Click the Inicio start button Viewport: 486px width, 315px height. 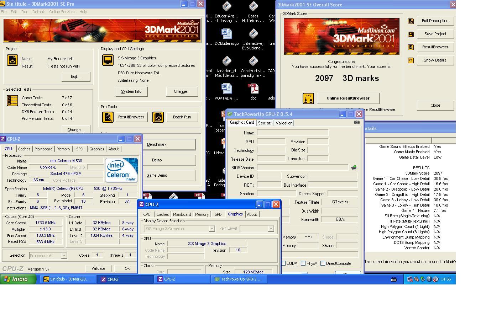(x=18, y=279)
